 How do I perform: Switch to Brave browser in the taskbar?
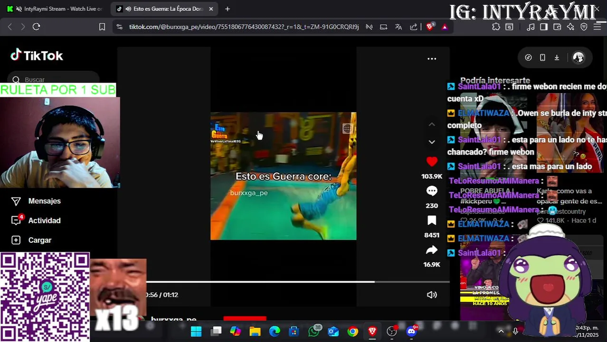click(372, 331)
